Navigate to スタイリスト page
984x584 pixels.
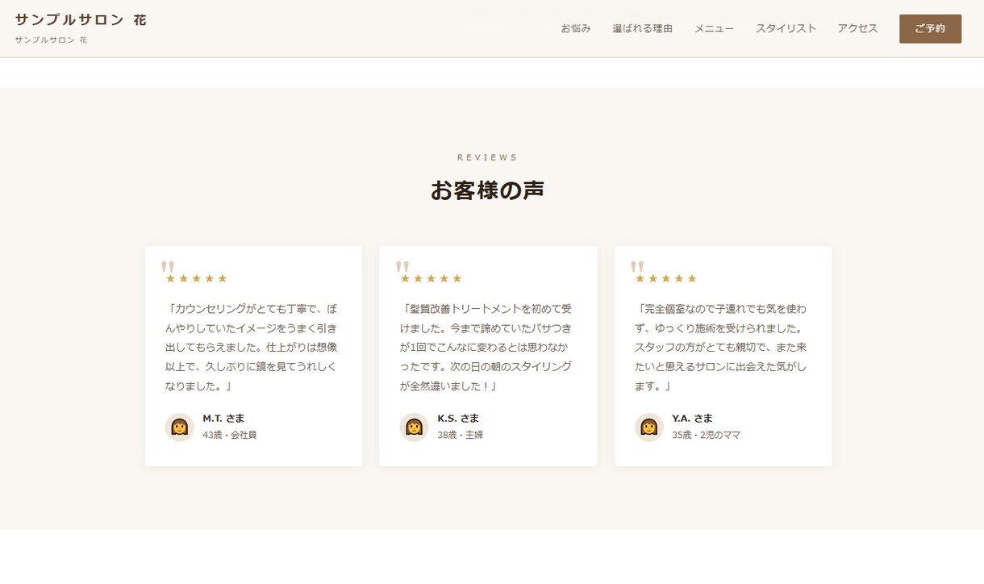point(786,28)
